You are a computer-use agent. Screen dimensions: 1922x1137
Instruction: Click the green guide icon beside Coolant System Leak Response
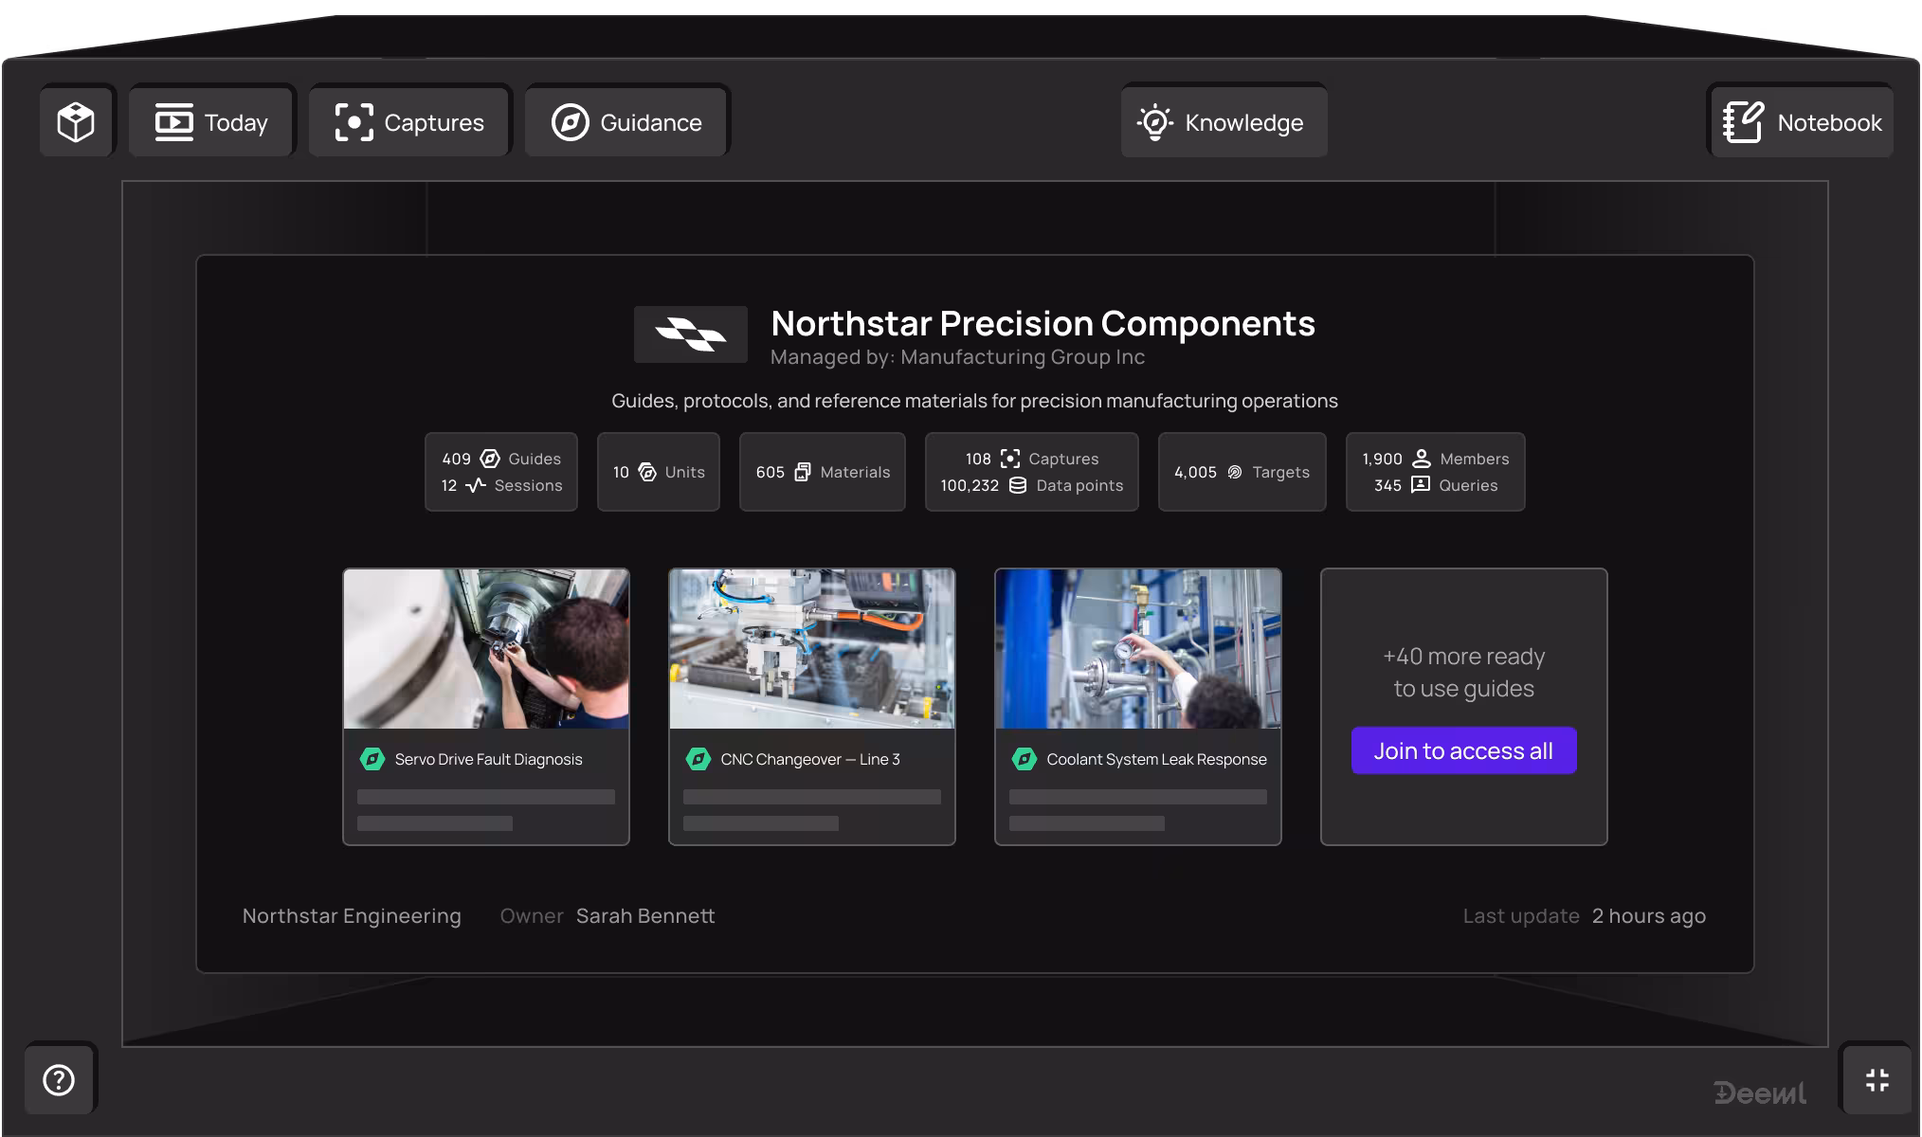tap(1024, 759)
